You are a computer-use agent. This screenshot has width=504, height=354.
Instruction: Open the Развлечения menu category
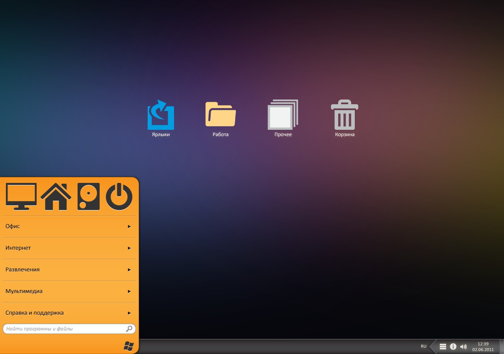pos(69,270)
